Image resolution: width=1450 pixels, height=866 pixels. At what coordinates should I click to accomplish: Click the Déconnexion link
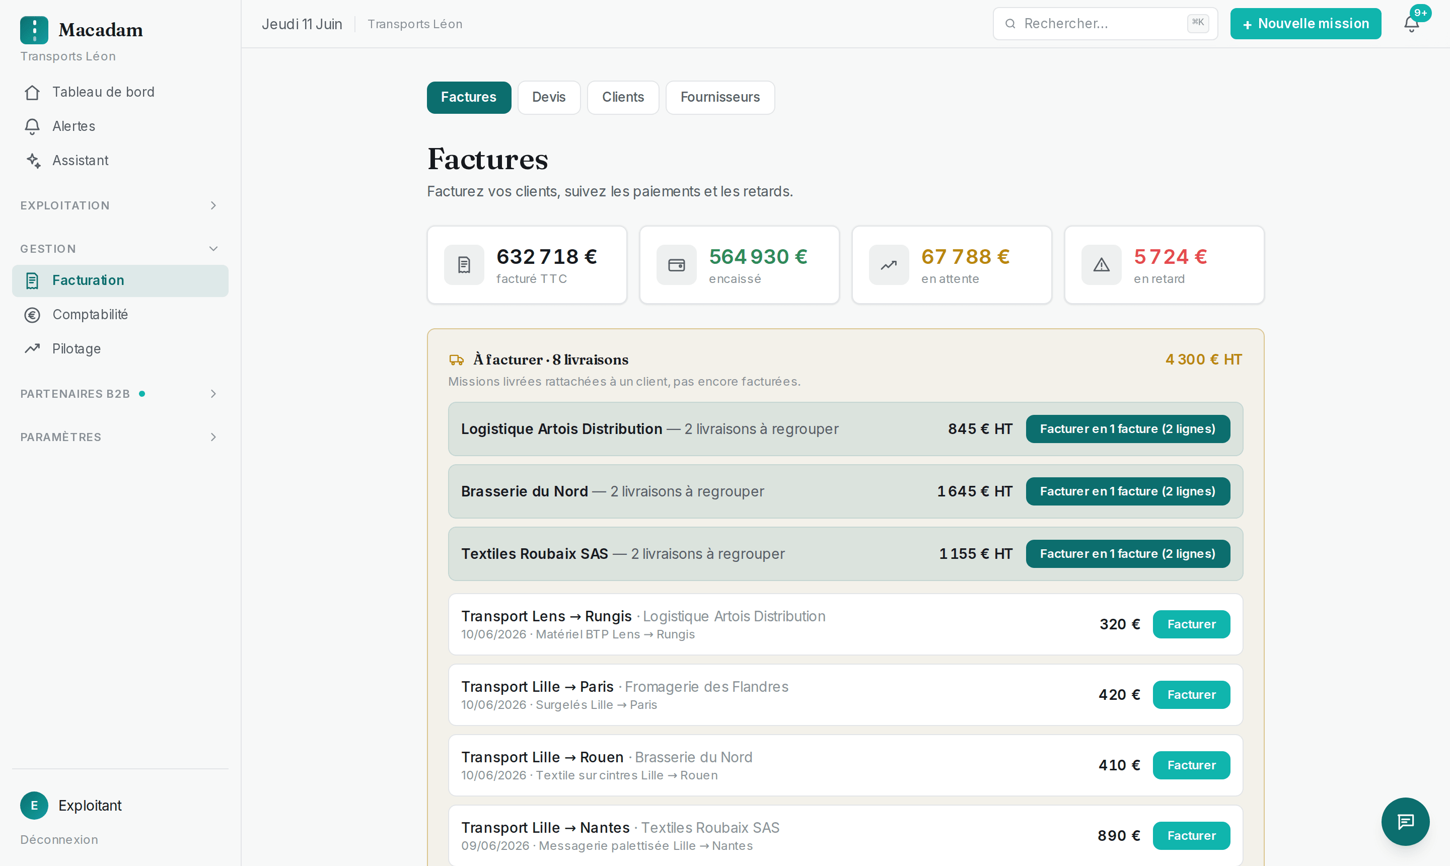[x=59, y=840]
